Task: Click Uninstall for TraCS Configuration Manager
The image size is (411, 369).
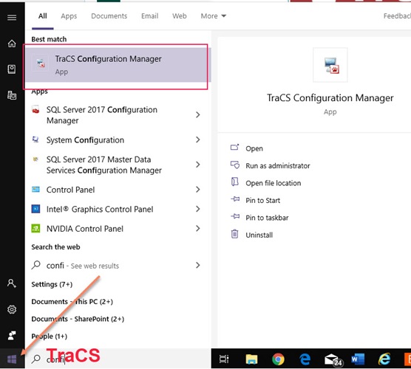Action: click(259, 235)
